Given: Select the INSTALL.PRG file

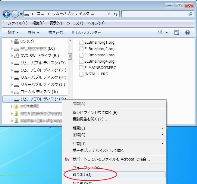Looking at the screenshot, I should tap(96, 74).
